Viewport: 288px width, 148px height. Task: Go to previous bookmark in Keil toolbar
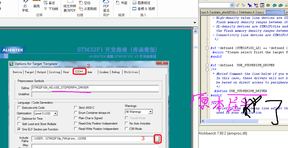tap(274, 5)
